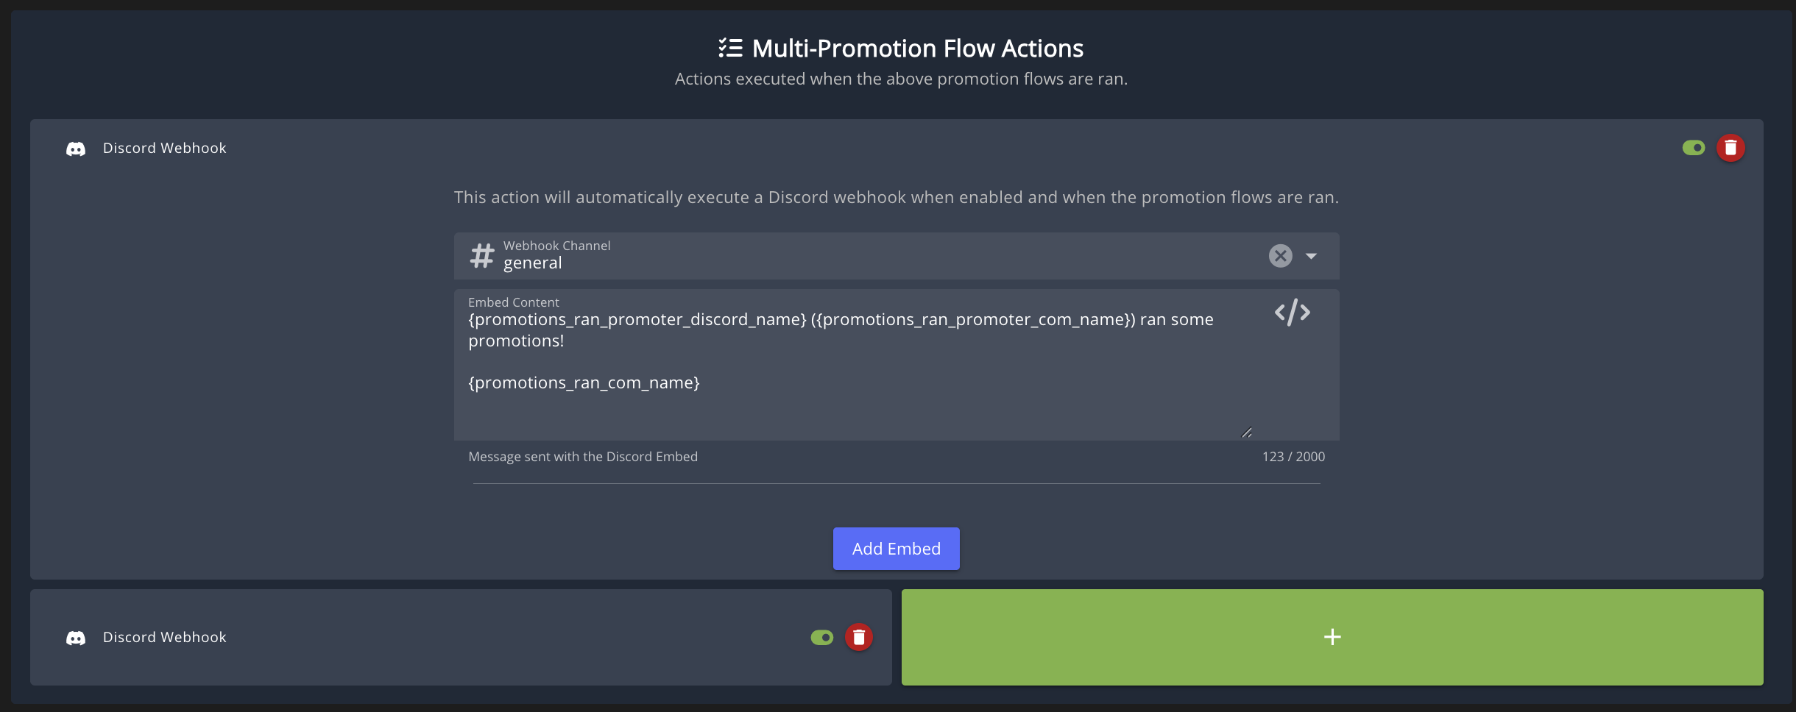Expand the collapsed Discord Webhook card label
The height and width of the screenshot is (712, 1796).
point(165,637)
